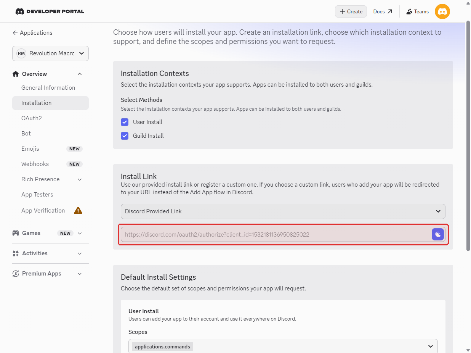Click the Scopes label
Screen dimensions: 471x353
138,332
